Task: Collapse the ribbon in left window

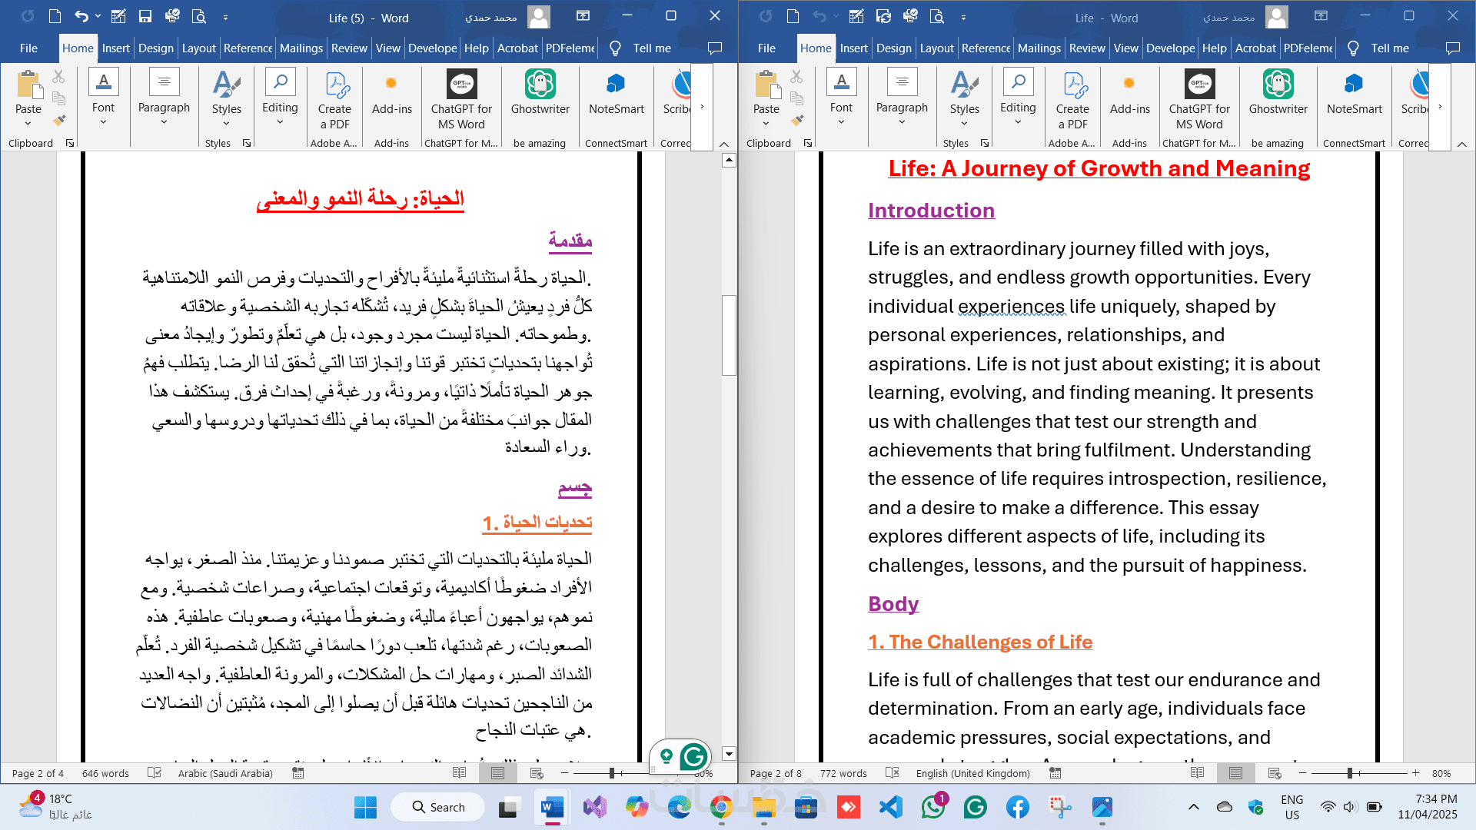Action: click(723, 144)
